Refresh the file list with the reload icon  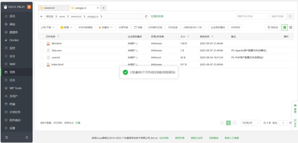tap(146, 16)
